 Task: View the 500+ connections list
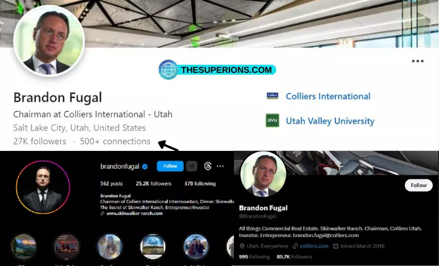115,141
